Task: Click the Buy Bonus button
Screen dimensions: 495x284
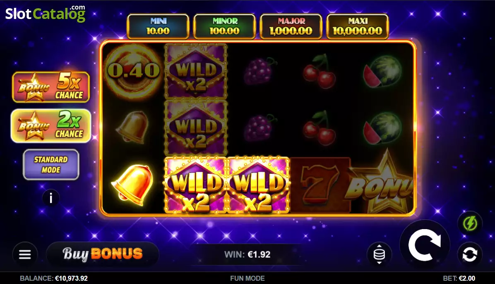Action: click(103, 254)
